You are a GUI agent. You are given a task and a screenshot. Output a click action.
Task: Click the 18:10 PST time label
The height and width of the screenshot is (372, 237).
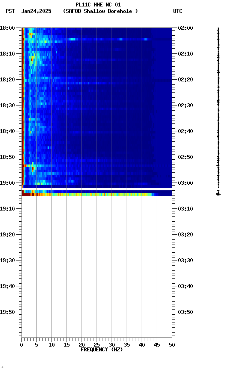7,54
